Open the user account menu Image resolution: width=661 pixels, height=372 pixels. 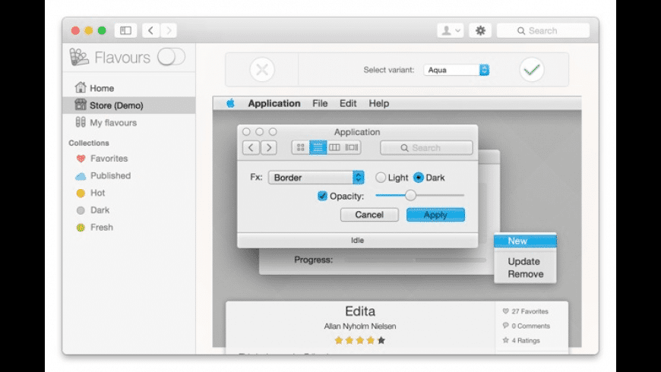tap(451, 30)
